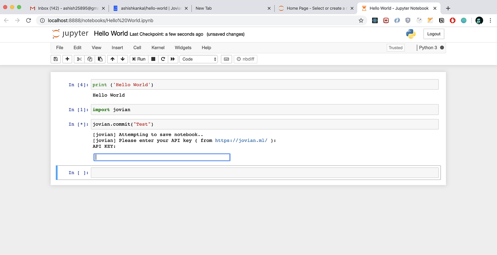Open the command palette keyboard icon

point(226,59)
